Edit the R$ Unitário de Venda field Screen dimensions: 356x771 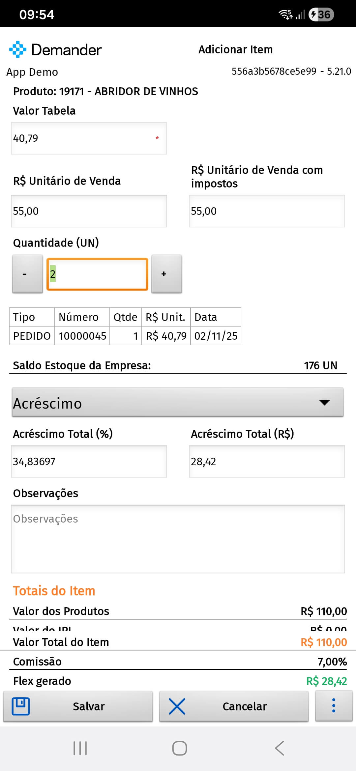tap(89, 211)
